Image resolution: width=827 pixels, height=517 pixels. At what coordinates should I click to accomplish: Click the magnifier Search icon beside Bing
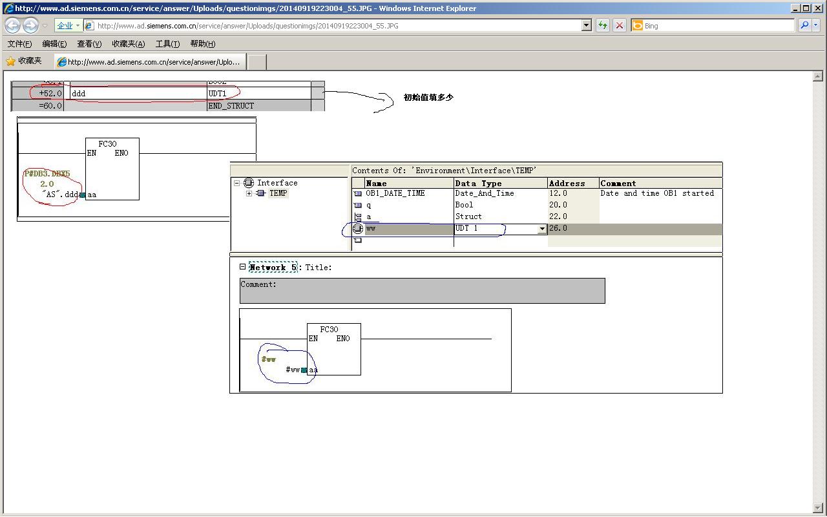(x=804, y=25)
